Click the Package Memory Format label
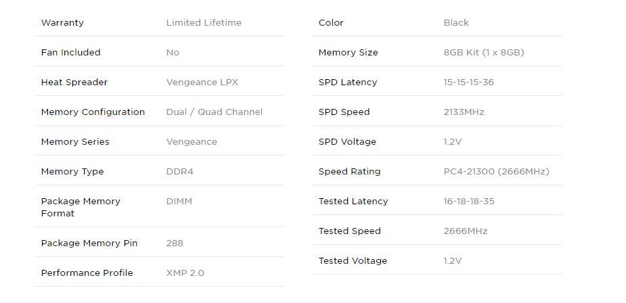The image size is (626, 303). pyautogui.click(x=81, y=207)
